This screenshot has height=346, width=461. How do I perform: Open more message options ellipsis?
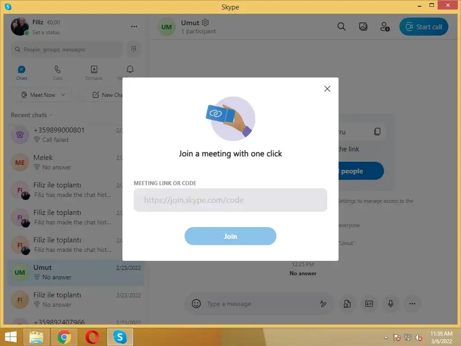[412, 304]
